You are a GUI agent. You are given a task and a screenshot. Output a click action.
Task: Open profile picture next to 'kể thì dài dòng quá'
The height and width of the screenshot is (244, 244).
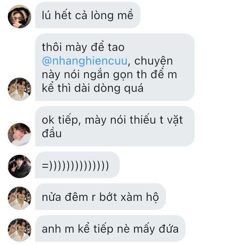pos(20,89)
